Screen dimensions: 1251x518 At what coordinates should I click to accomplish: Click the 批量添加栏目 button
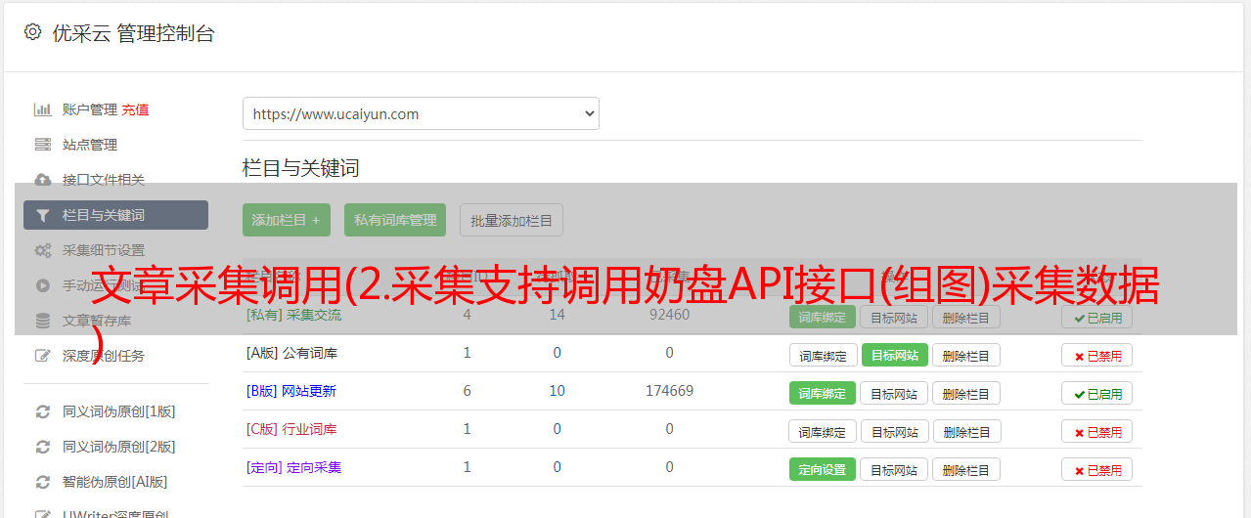point(511,220)
